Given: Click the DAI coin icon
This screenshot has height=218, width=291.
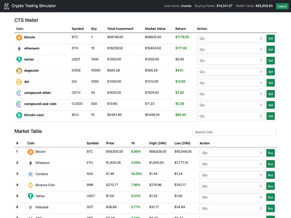Looking at the screenshot, I should tap(19, 82).
